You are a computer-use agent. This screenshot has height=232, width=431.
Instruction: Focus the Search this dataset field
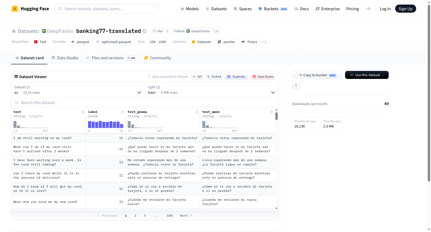tap(145, 102)
